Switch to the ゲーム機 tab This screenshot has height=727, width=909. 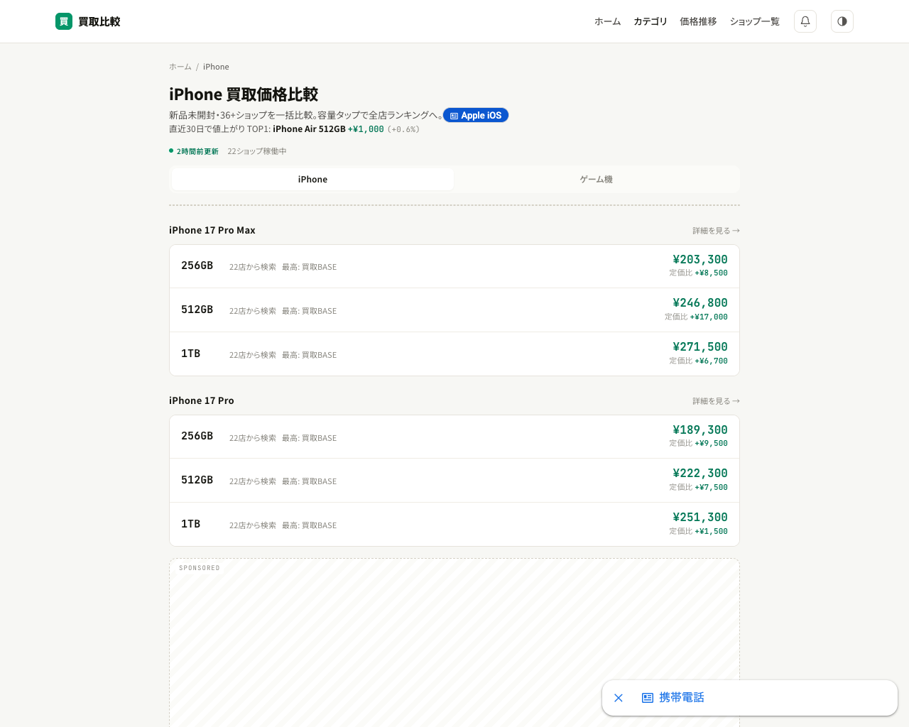tap(597, 180)
